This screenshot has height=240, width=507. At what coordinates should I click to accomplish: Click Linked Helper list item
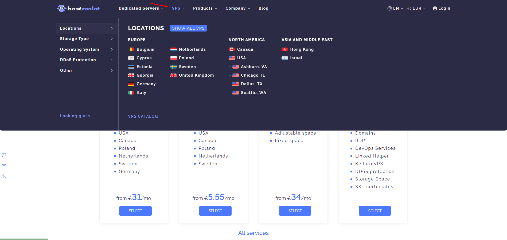pos(372,156)
